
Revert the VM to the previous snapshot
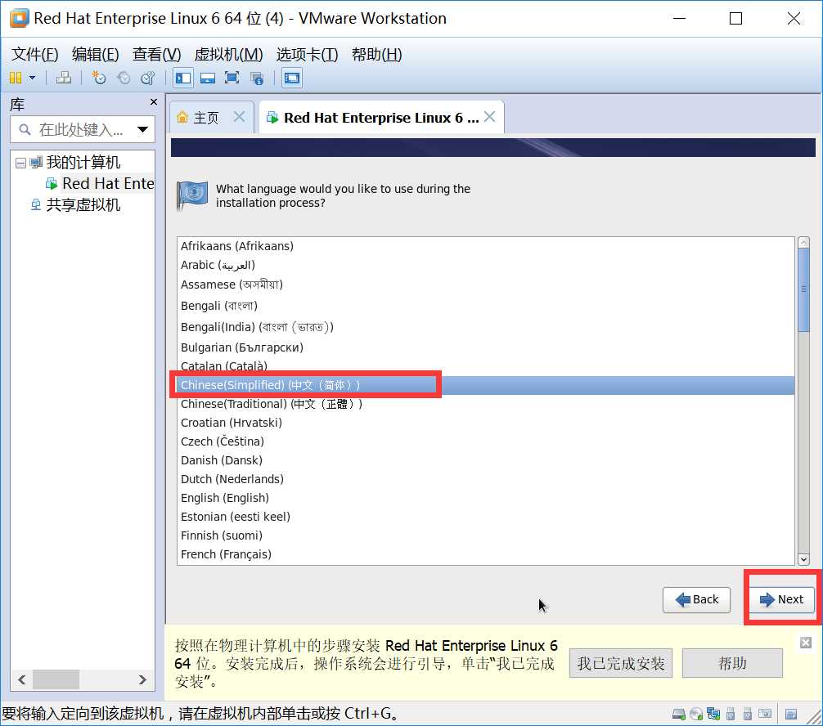[124, 78]
